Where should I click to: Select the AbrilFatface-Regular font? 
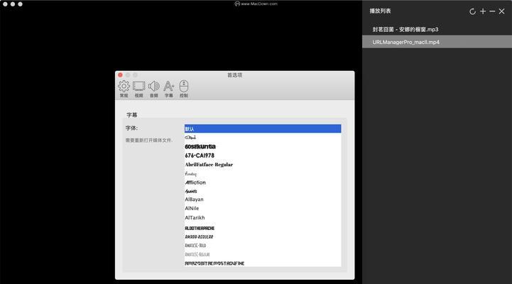pyautogui.click(x=263, y=165)
